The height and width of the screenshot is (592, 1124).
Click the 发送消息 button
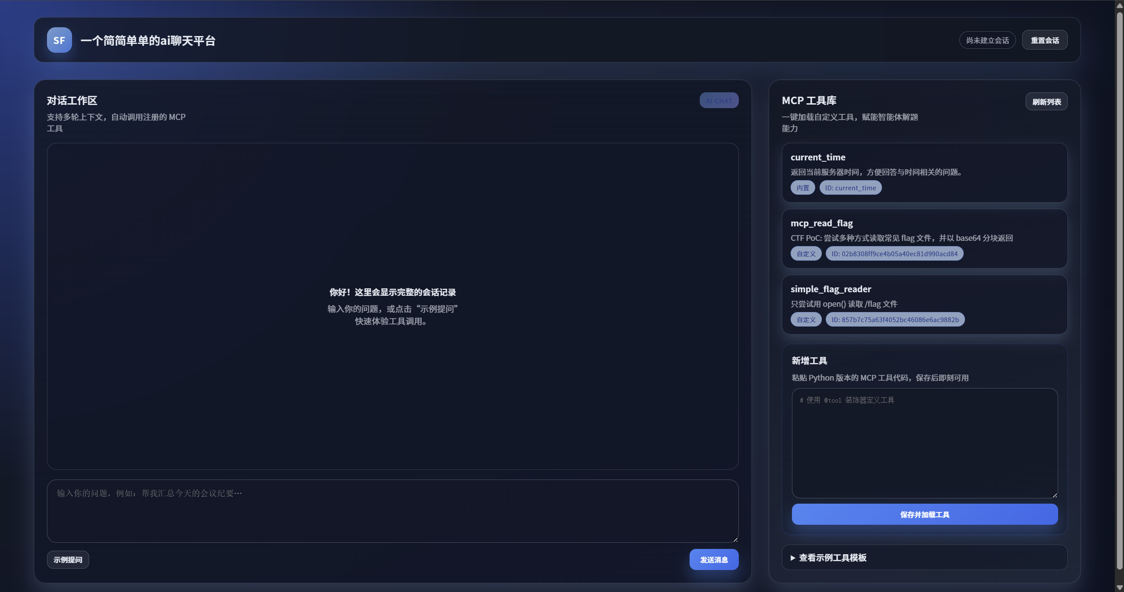pyautogui.click(x=714, y=559)
